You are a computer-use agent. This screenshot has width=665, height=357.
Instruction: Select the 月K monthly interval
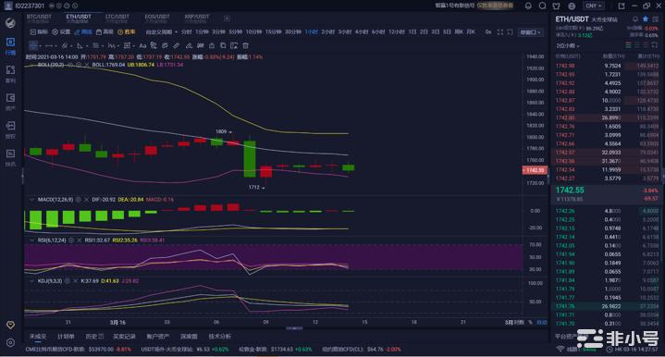click(471, 31)
